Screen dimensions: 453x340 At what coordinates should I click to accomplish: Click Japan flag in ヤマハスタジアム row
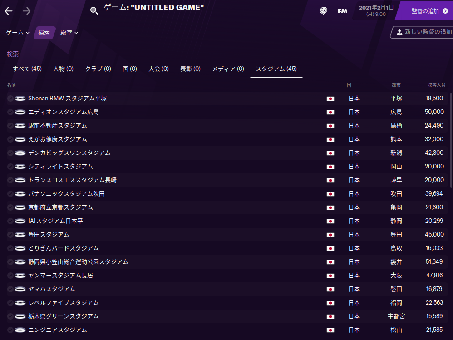[x=330, y=289]
